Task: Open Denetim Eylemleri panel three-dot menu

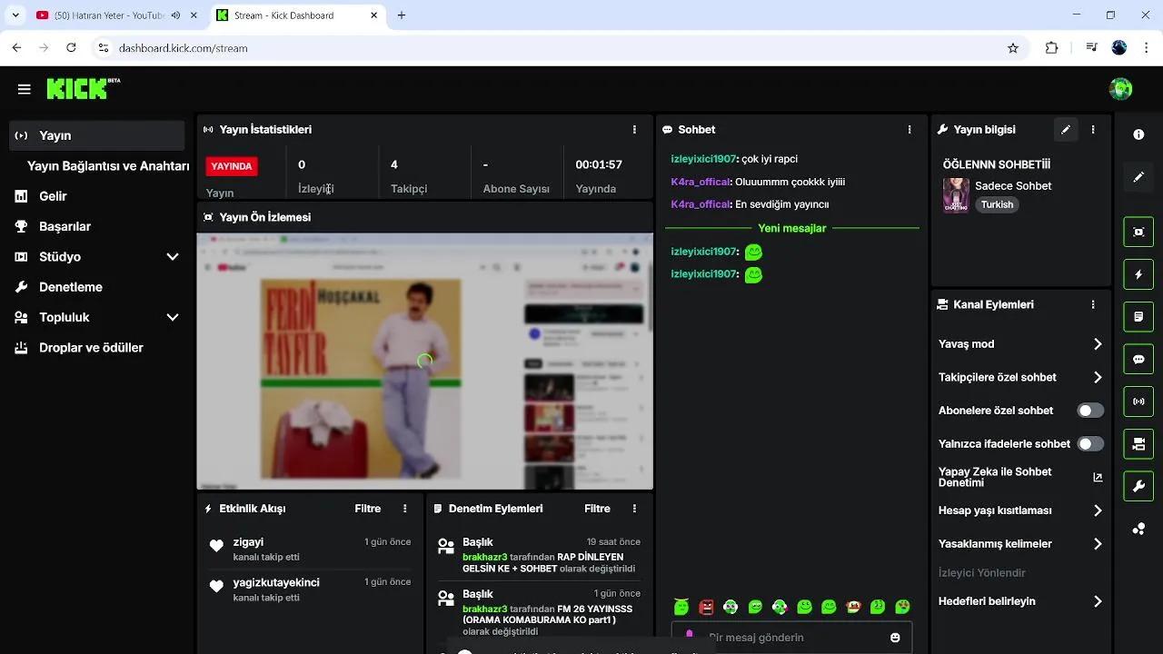Action: 634,509
